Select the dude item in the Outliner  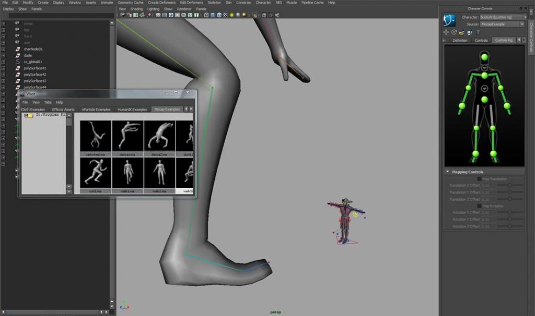point(28,55)
